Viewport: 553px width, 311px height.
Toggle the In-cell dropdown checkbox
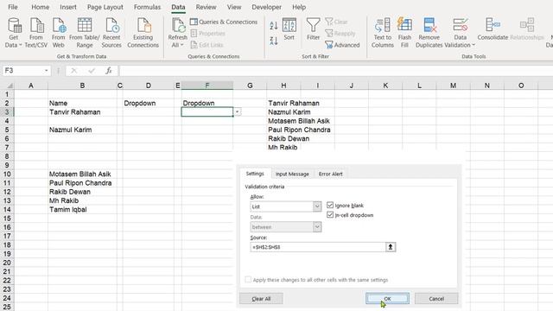330,214
